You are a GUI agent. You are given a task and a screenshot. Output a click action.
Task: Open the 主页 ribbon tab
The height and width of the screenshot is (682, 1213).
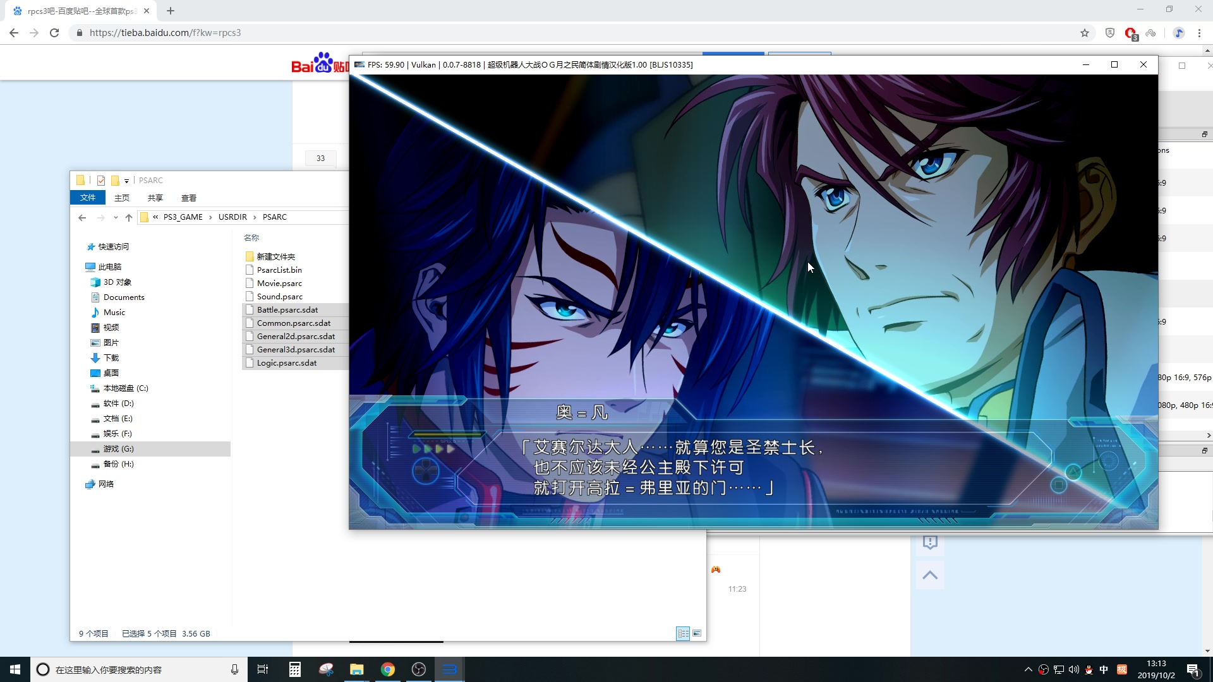coord(122,198)
